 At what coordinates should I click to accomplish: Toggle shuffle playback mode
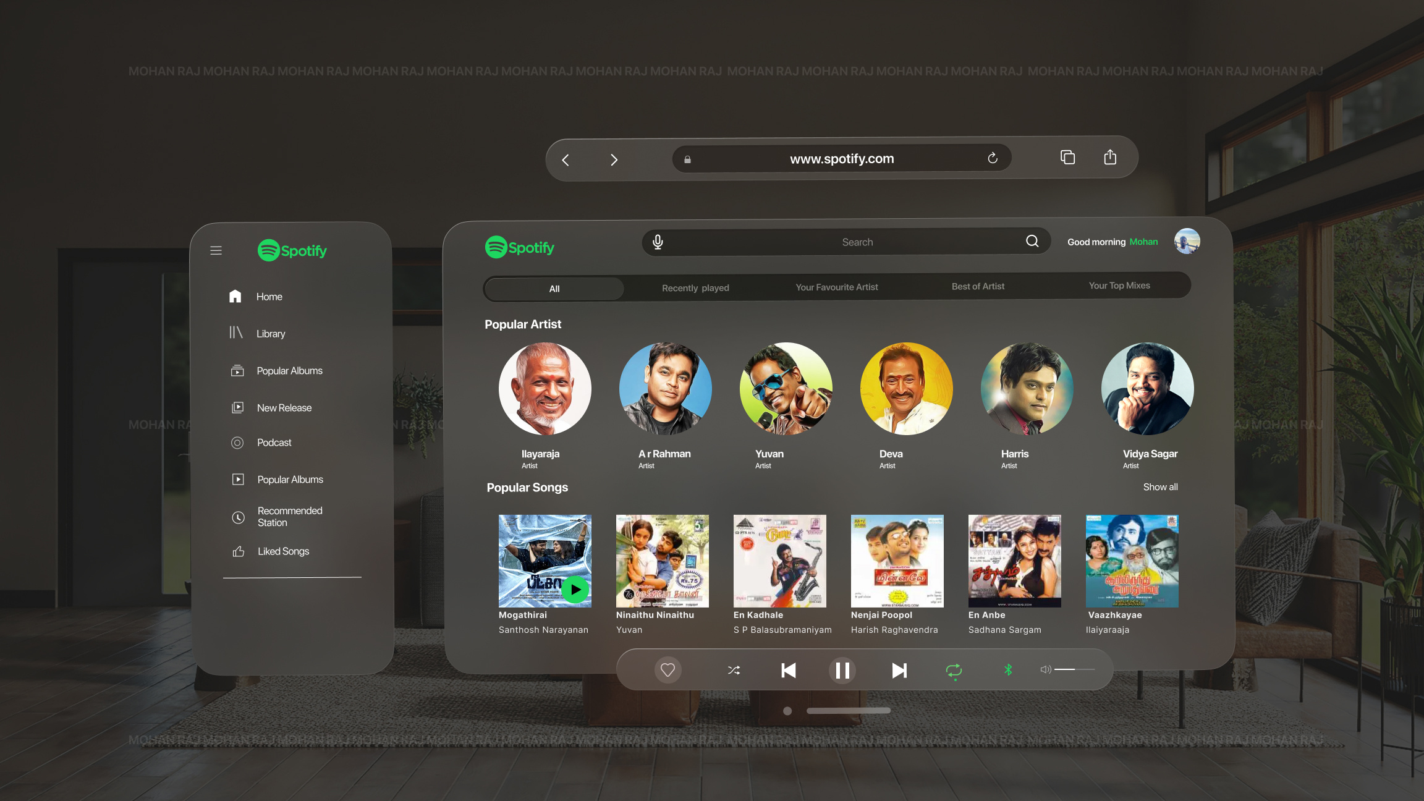point(734,670)
